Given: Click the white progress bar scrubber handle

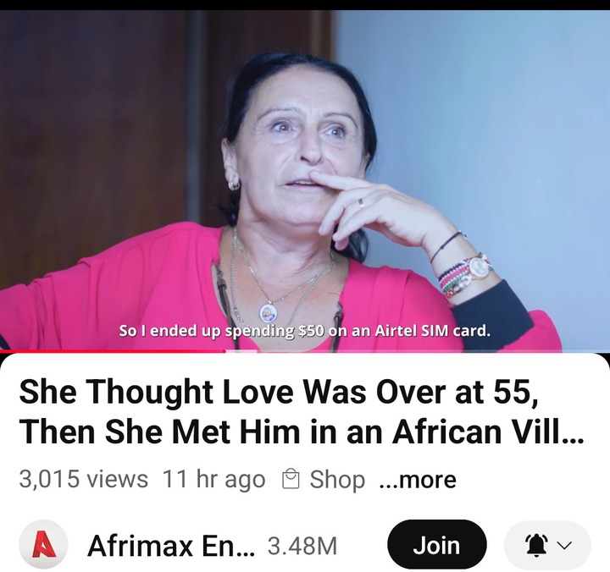Looking at the screenshot, I should tap(241, 351).
